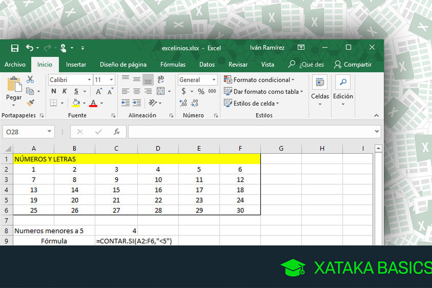Open the fill color dropdown arrow
432x288 pixels.
click(x=84, y=103)
